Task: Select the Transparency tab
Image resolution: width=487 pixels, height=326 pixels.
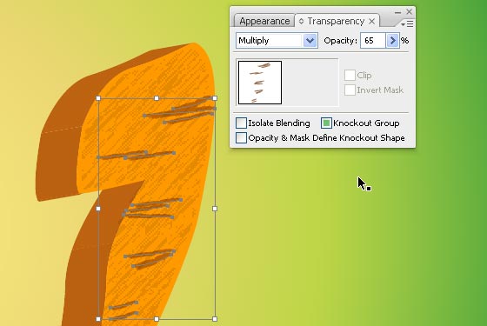Action: 336,21
